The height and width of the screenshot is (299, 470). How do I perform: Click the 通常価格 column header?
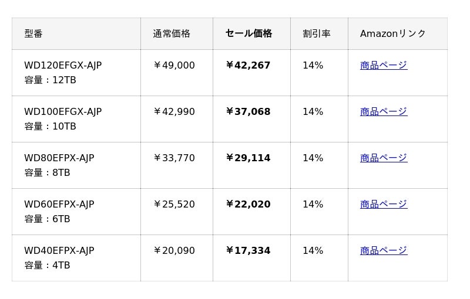(x=172, y=33)
